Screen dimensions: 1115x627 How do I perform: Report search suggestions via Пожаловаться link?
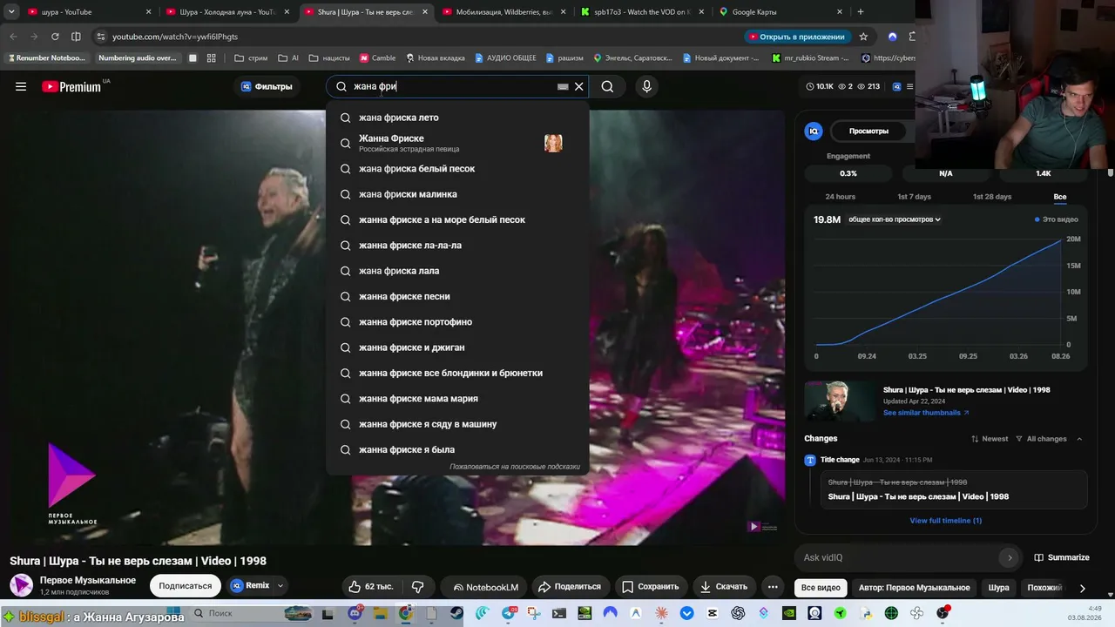tap(515, 467)
